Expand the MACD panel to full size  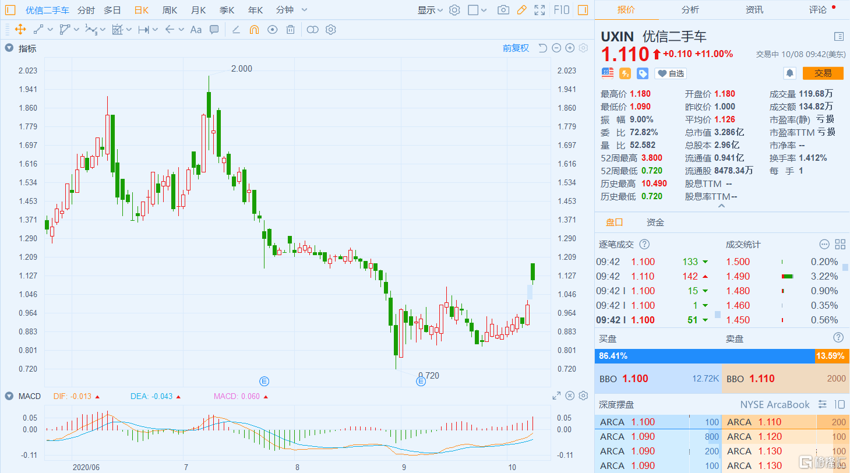click(556, 396)
